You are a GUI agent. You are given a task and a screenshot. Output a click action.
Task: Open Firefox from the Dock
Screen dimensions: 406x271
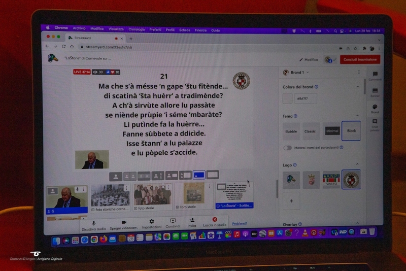[x=104, y=239]
